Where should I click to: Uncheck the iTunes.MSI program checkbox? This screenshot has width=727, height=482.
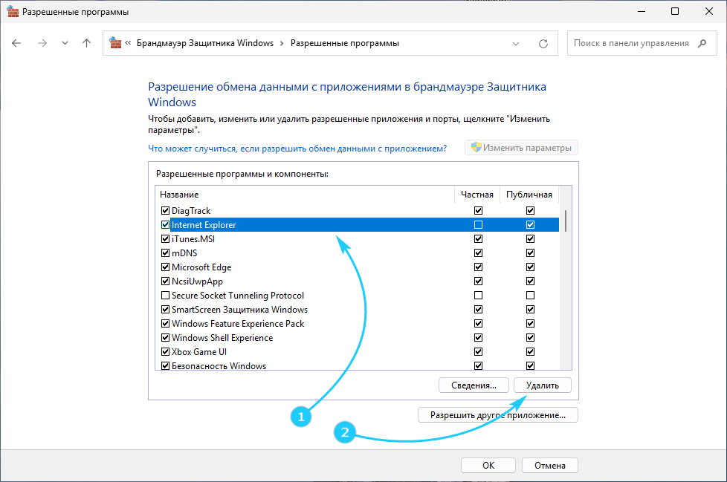165,239
